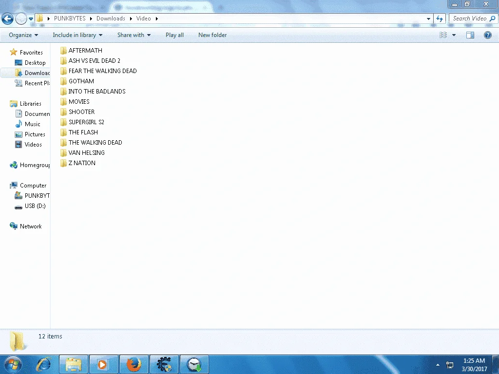Screen dimensions: 499x374
Task: Open the address bar history dropdown
Action: coord(428,19)
